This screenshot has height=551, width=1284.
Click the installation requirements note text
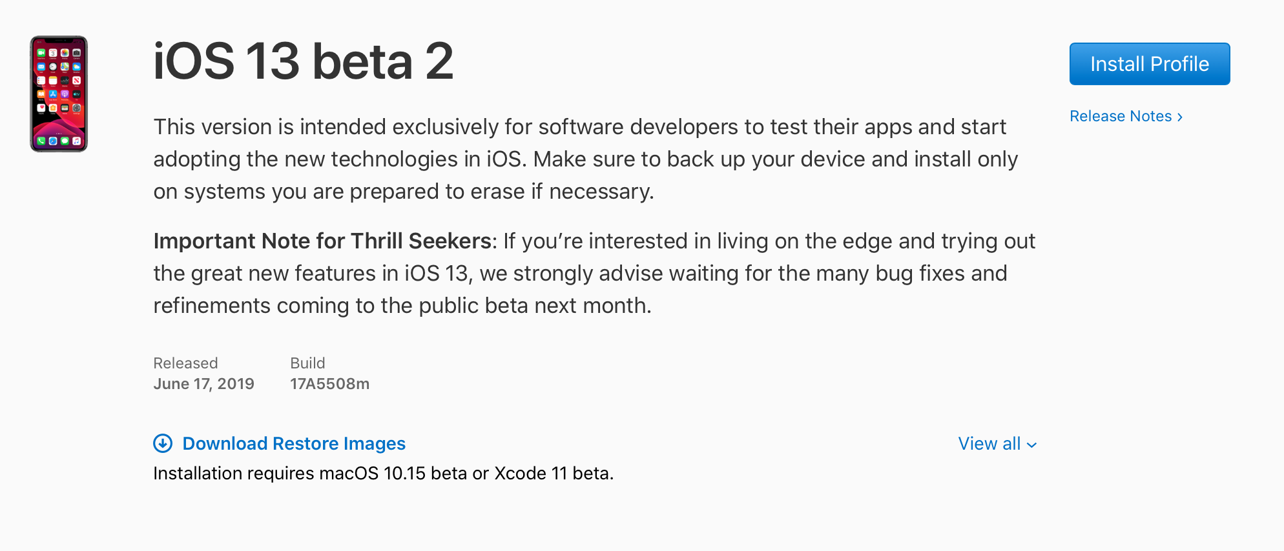[383, 473]
